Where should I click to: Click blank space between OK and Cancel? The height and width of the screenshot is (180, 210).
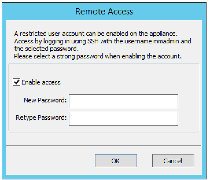[x=144, y=161]
